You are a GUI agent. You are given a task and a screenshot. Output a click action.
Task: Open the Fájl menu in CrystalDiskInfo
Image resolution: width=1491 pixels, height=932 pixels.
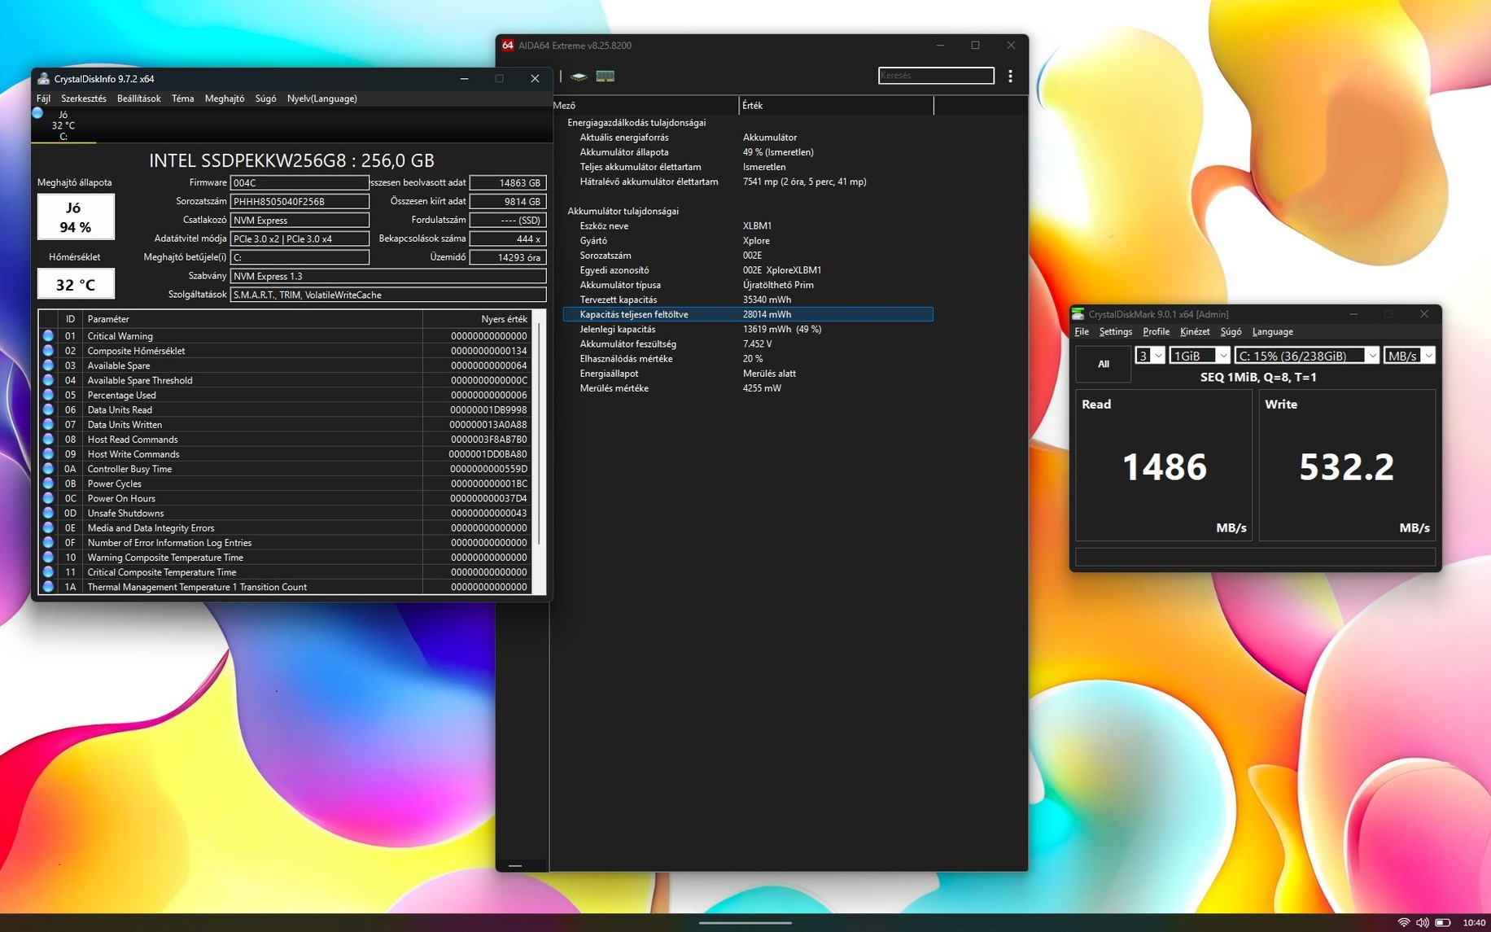43,98
